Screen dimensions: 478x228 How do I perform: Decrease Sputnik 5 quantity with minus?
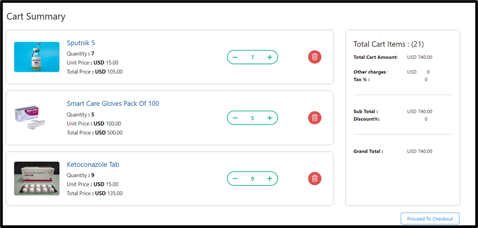click(235, 57)
